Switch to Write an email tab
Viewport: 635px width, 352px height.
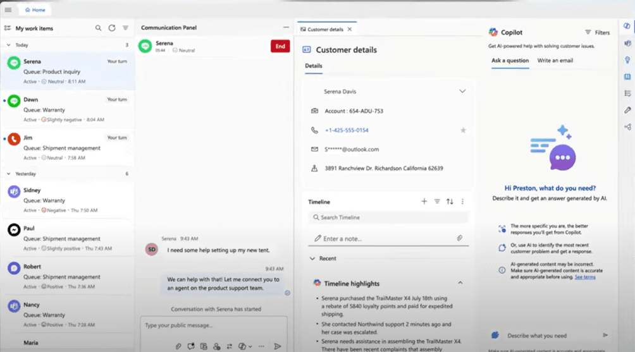coord(555,60)
